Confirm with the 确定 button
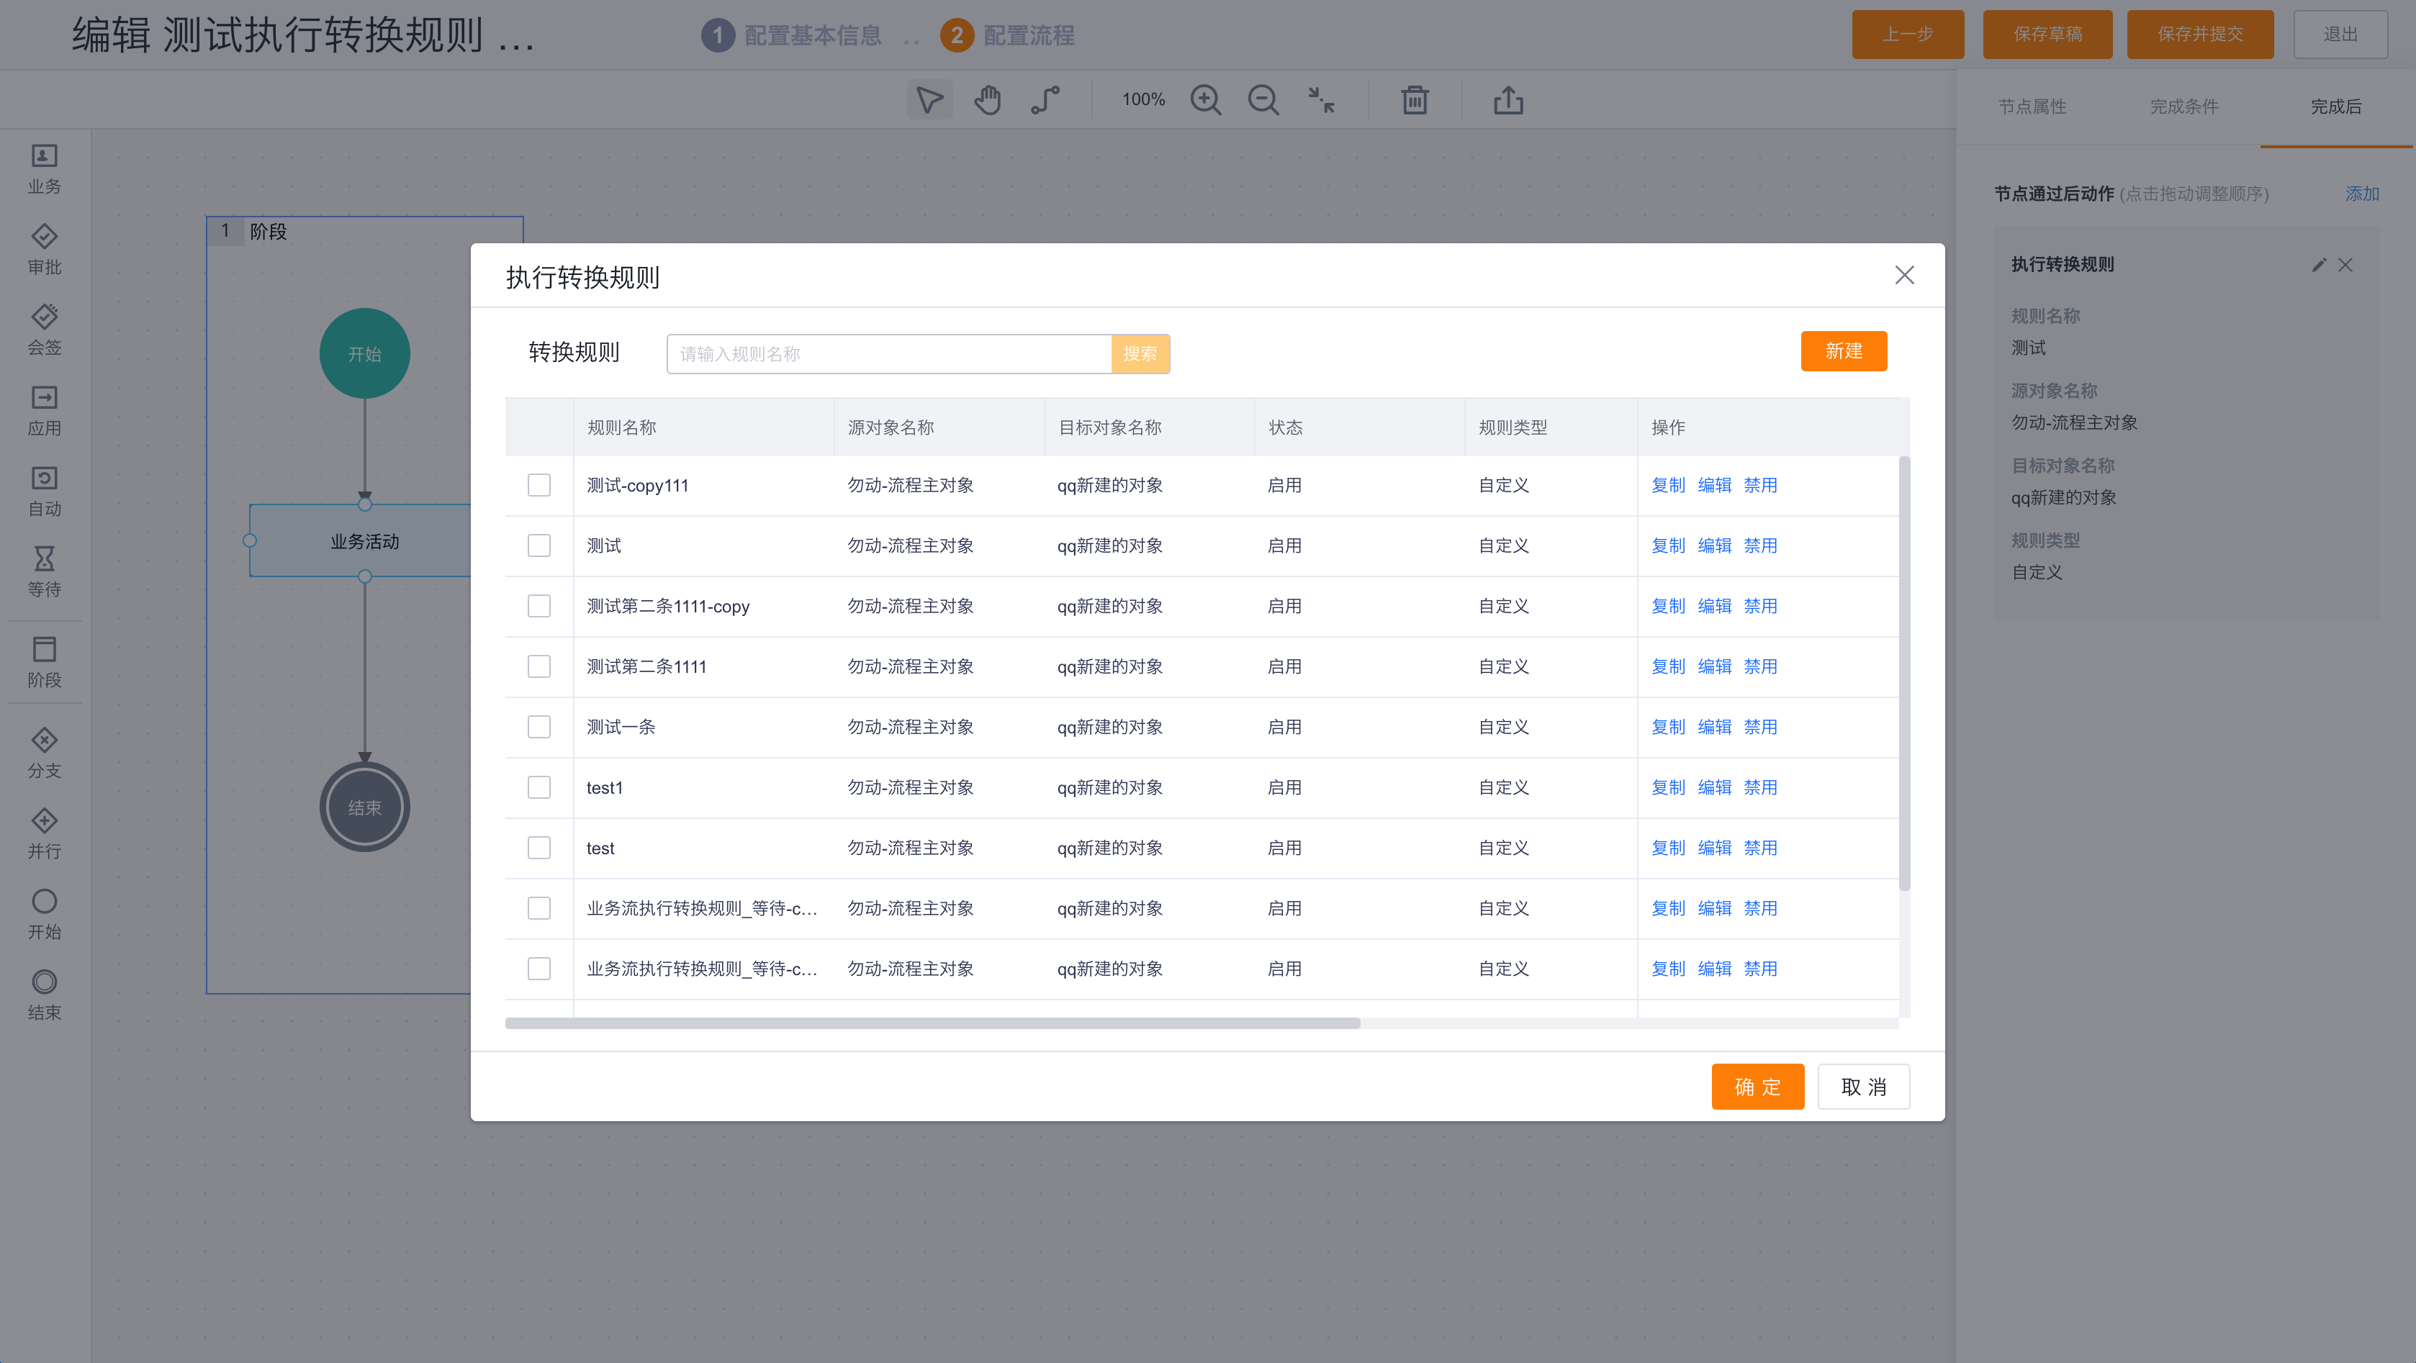 click(1757, 1087)
